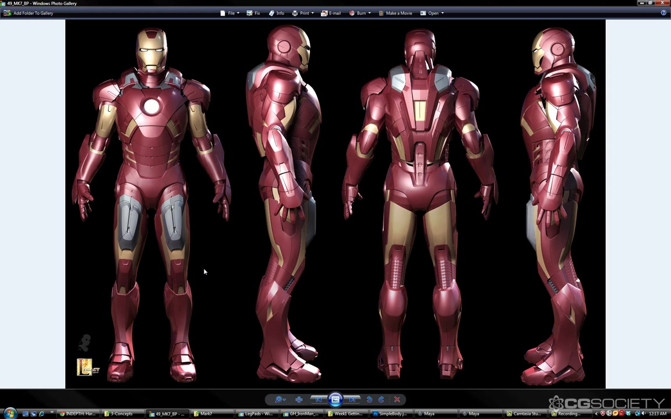Click the Fit to Window icon
671x419 pixels.
pos(299,399)
